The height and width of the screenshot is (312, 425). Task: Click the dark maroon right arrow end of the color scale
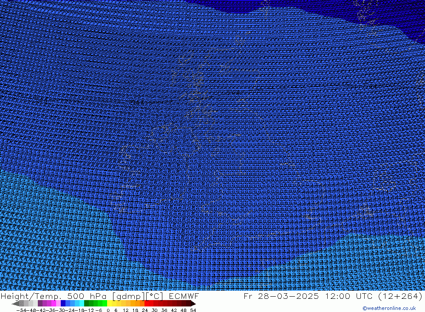point(193,303)
